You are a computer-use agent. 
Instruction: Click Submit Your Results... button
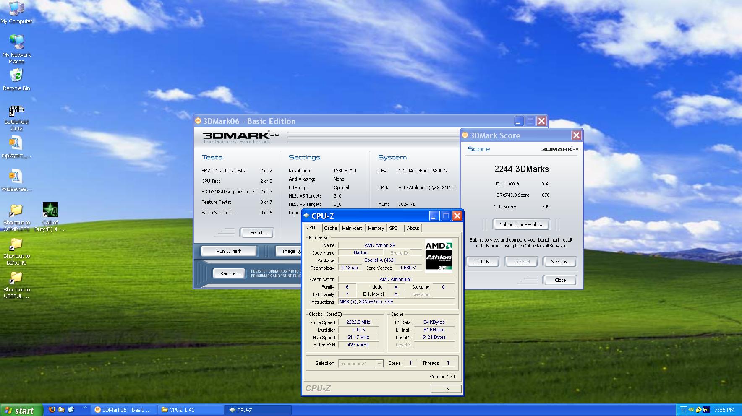(x=521, y=224)
